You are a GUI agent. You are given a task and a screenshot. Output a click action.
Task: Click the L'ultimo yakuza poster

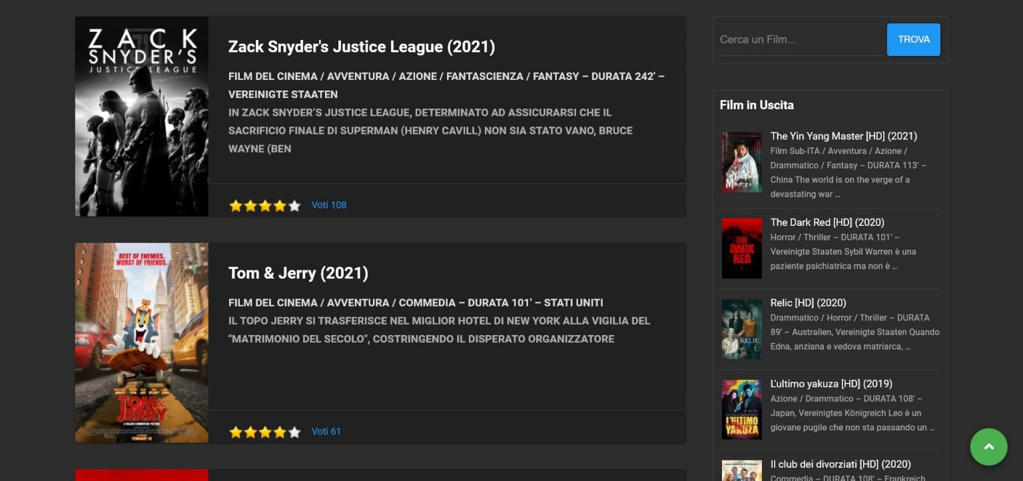[741, 409]
